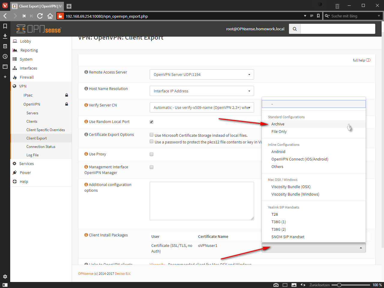Toggle side panel visibility in status bar
This screenshot has height=288, width=384.
[5, 285]
